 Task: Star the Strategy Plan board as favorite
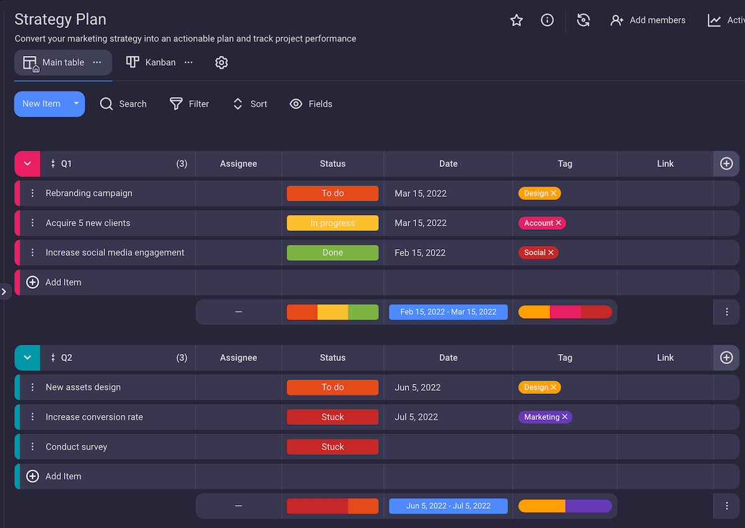coord(516,20)
